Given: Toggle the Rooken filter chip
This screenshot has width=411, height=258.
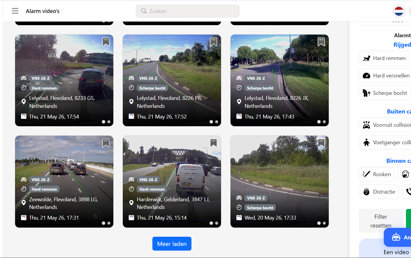Looking at the screenshot, I should click(x=377, y=174).
